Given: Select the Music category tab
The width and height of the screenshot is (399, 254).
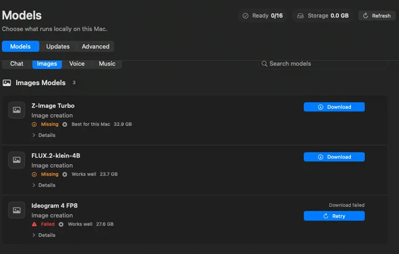Looking at the screenshot, I should click(x=107, y=63).
